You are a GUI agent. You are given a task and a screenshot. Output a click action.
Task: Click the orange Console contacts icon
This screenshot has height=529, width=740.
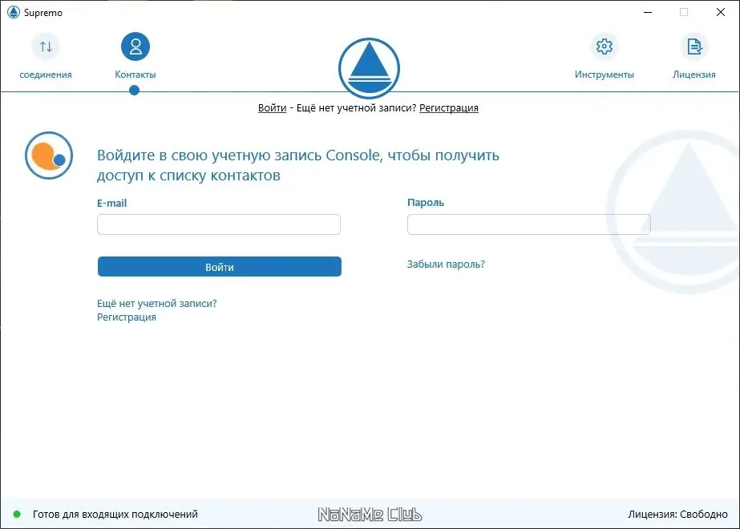click(49, 155)
